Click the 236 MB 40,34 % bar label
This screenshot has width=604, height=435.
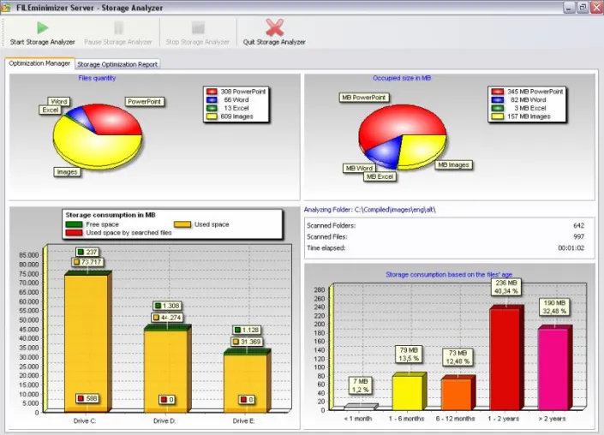tap(506, 287)
